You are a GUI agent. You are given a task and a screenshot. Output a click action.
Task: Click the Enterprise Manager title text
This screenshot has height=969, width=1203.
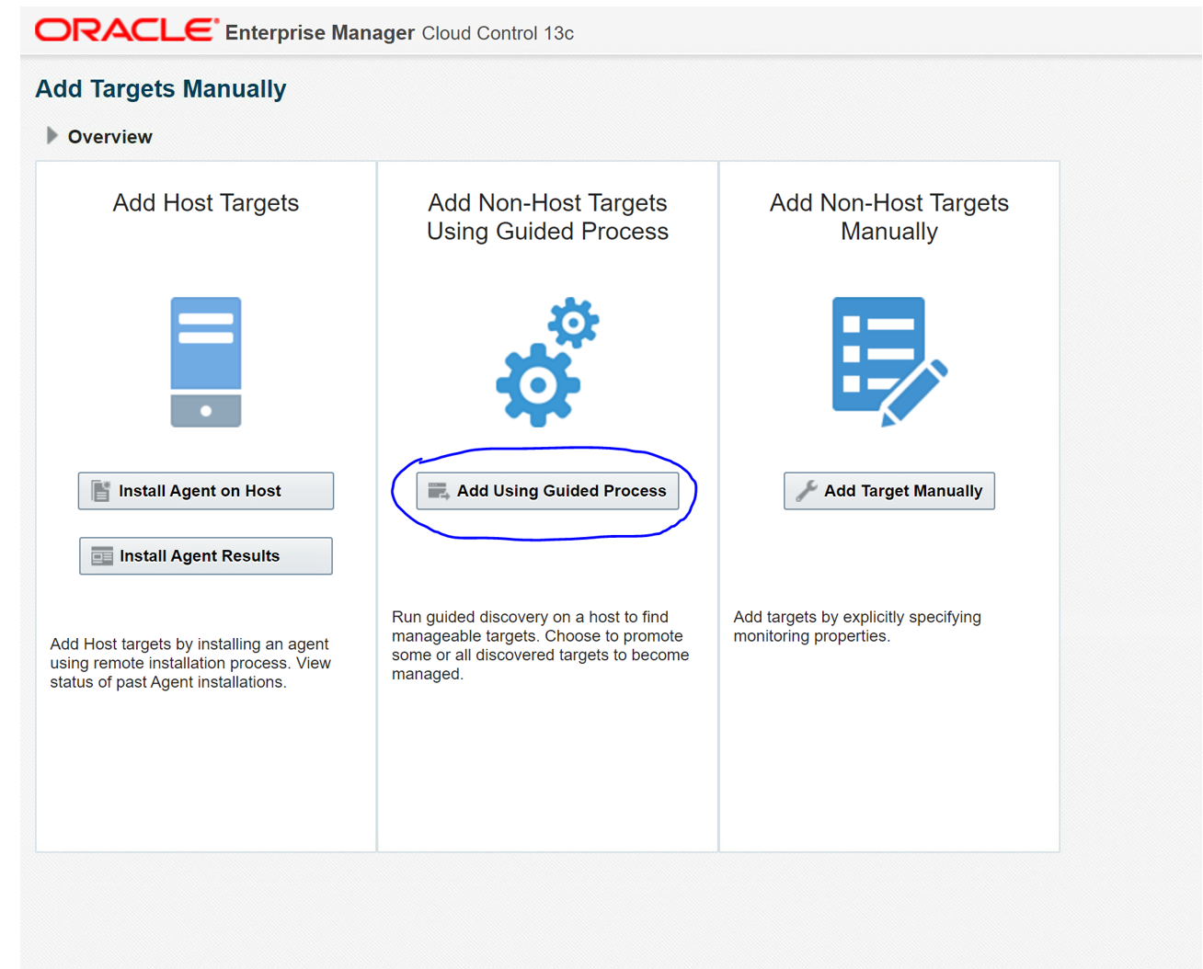tap(319, 33)
